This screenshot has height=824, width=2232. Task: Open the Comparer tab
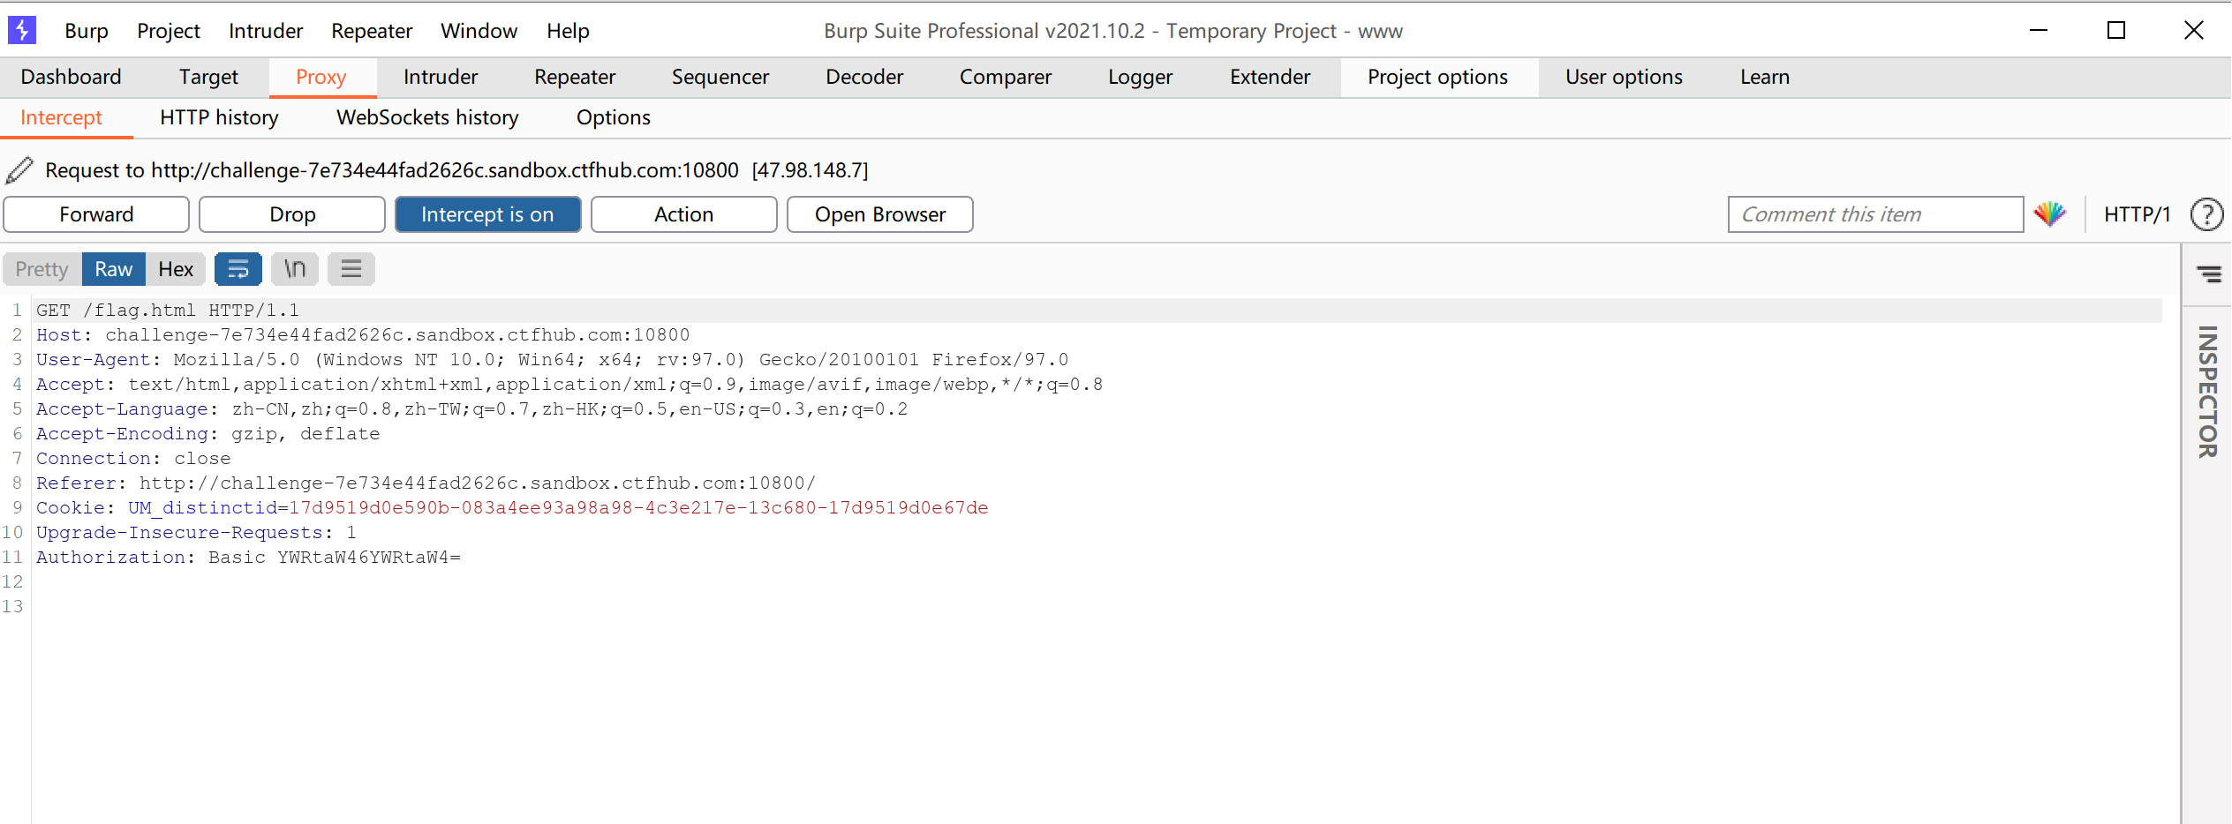coord(1006,77)
